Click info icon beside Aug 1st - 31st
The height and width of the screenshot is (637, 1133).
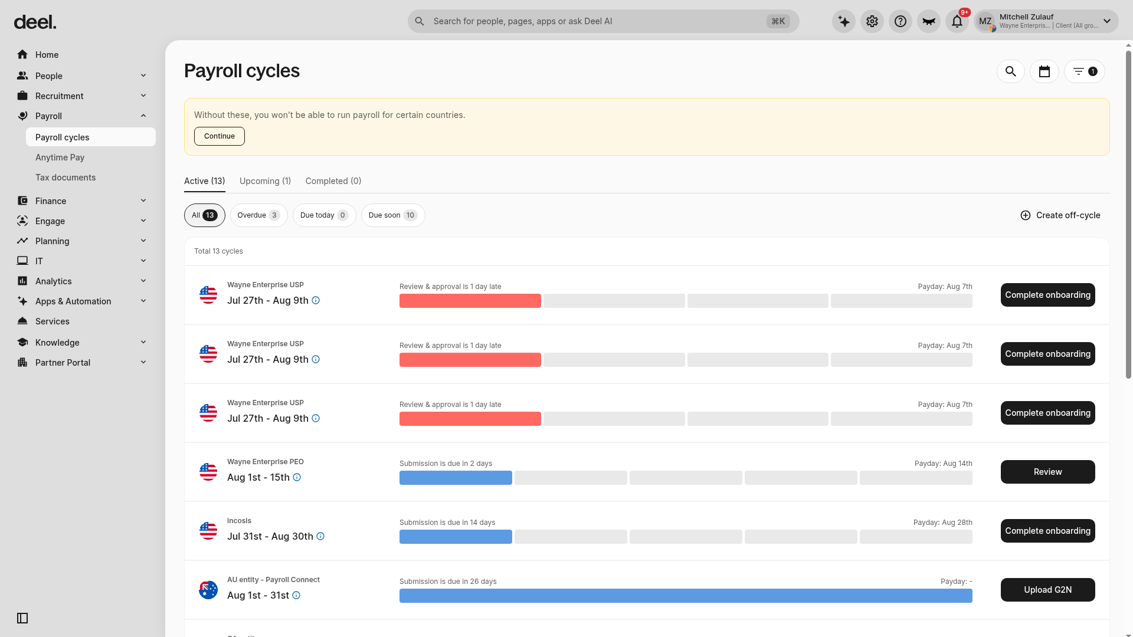[296, 595]
